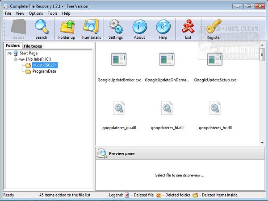Open the Help menu
The width and height of the screenshot is (268, 201).
66,13
